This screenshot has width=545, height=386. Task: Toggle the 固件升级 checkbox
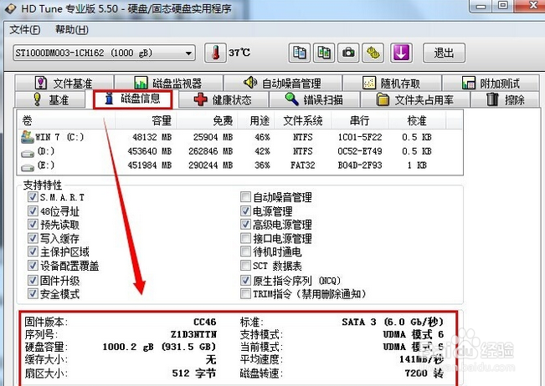click(x=33, y=280)
